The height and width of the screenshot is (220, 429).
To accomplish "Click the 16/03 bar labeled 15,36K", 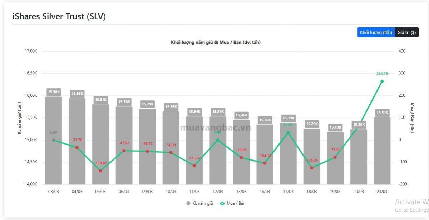I will [x=265, y=154].
